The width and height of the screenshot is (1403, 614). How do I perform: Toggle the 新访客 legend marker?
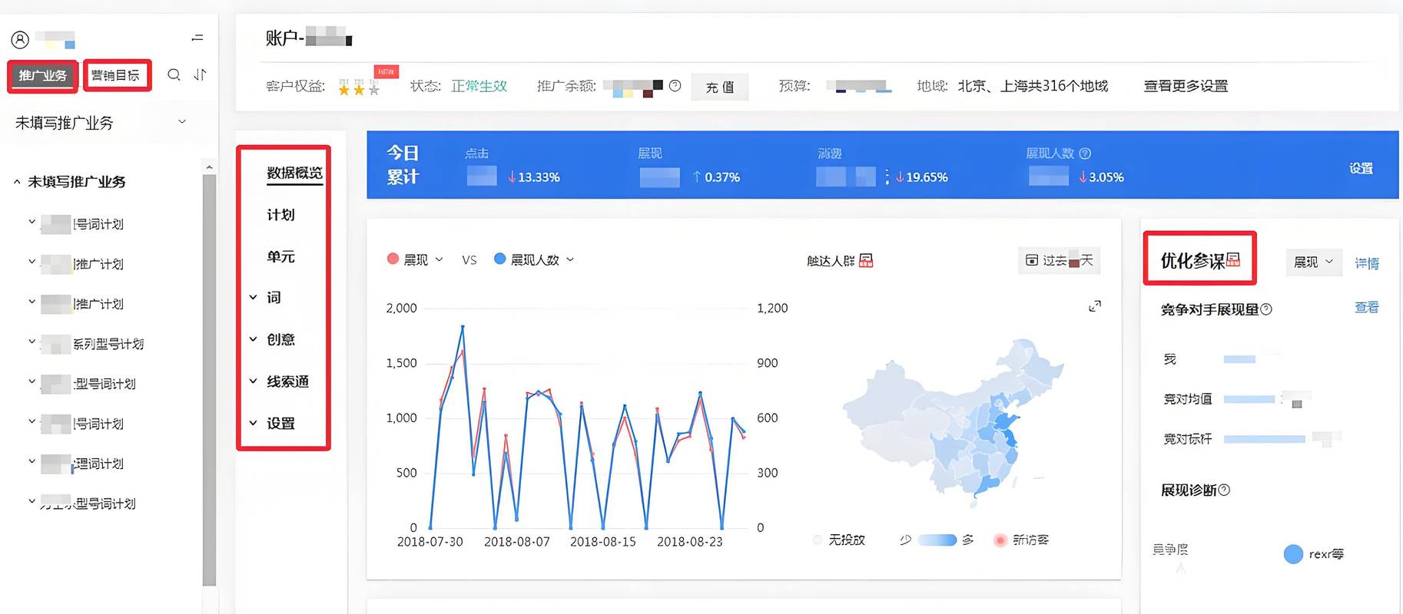tap(1000, 540)
